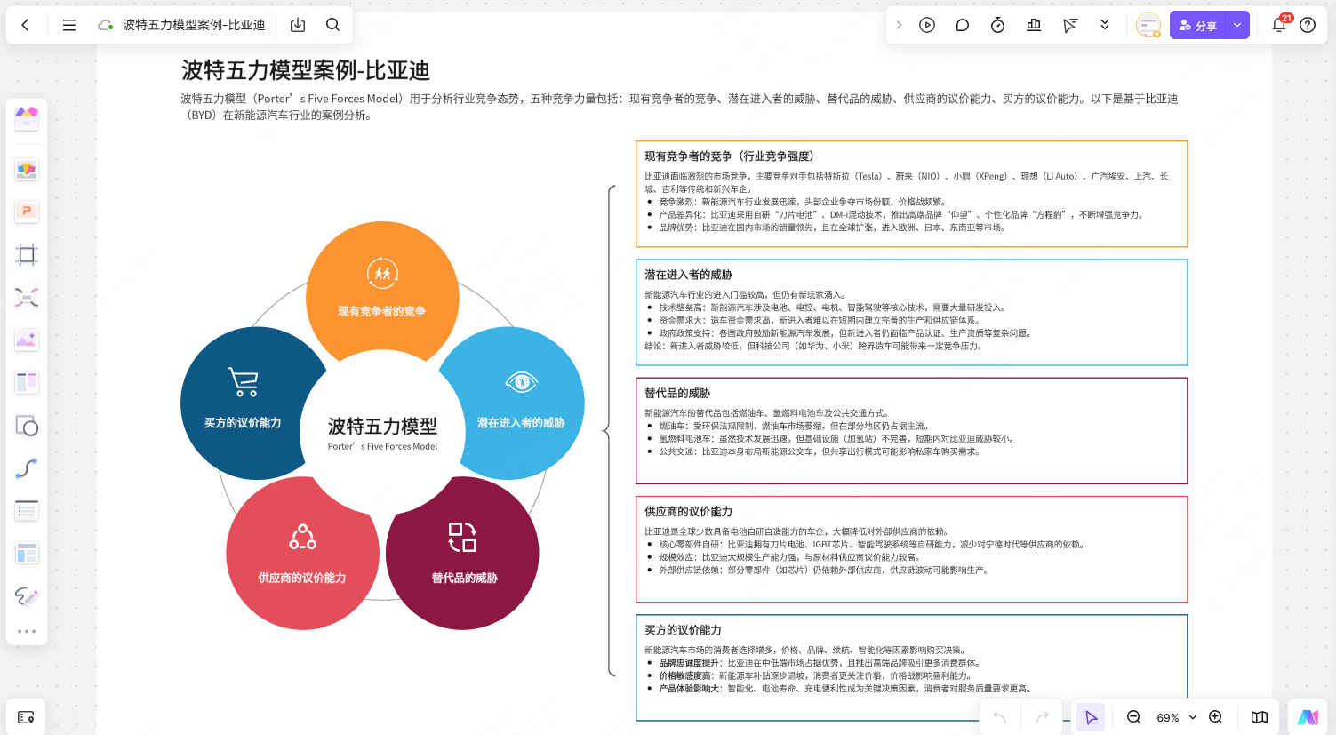Select the sticky note tool
Image resolution: width=1336 pixels, height=735 pixels.
tap(27, 169)
